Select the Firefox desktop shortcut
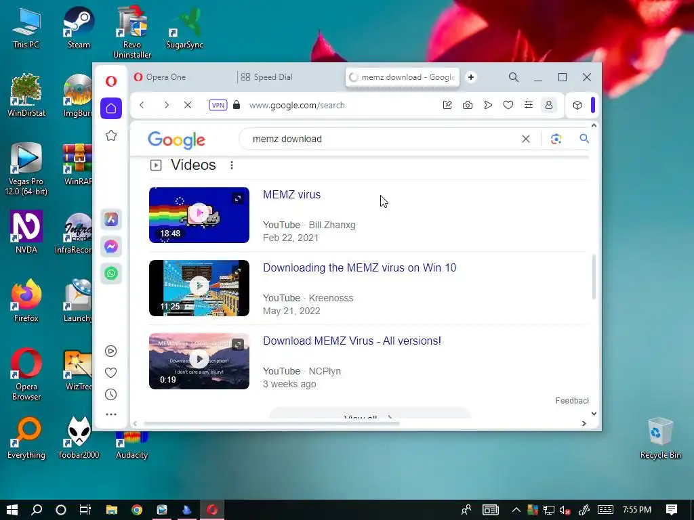The image size is (694, 520). tap(26, 301)
